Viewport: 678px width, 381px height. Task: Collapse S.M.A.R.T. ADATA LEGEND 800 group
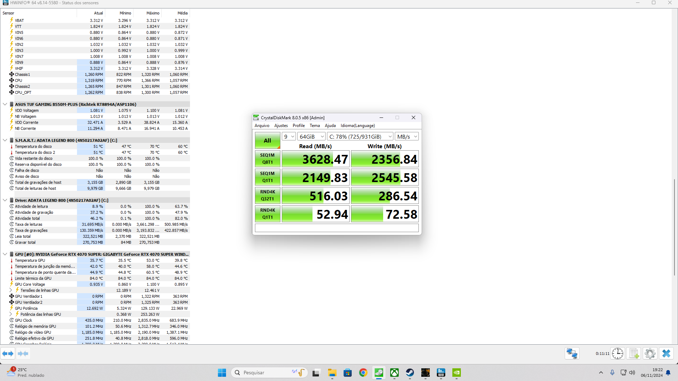[x=5, y=140]
